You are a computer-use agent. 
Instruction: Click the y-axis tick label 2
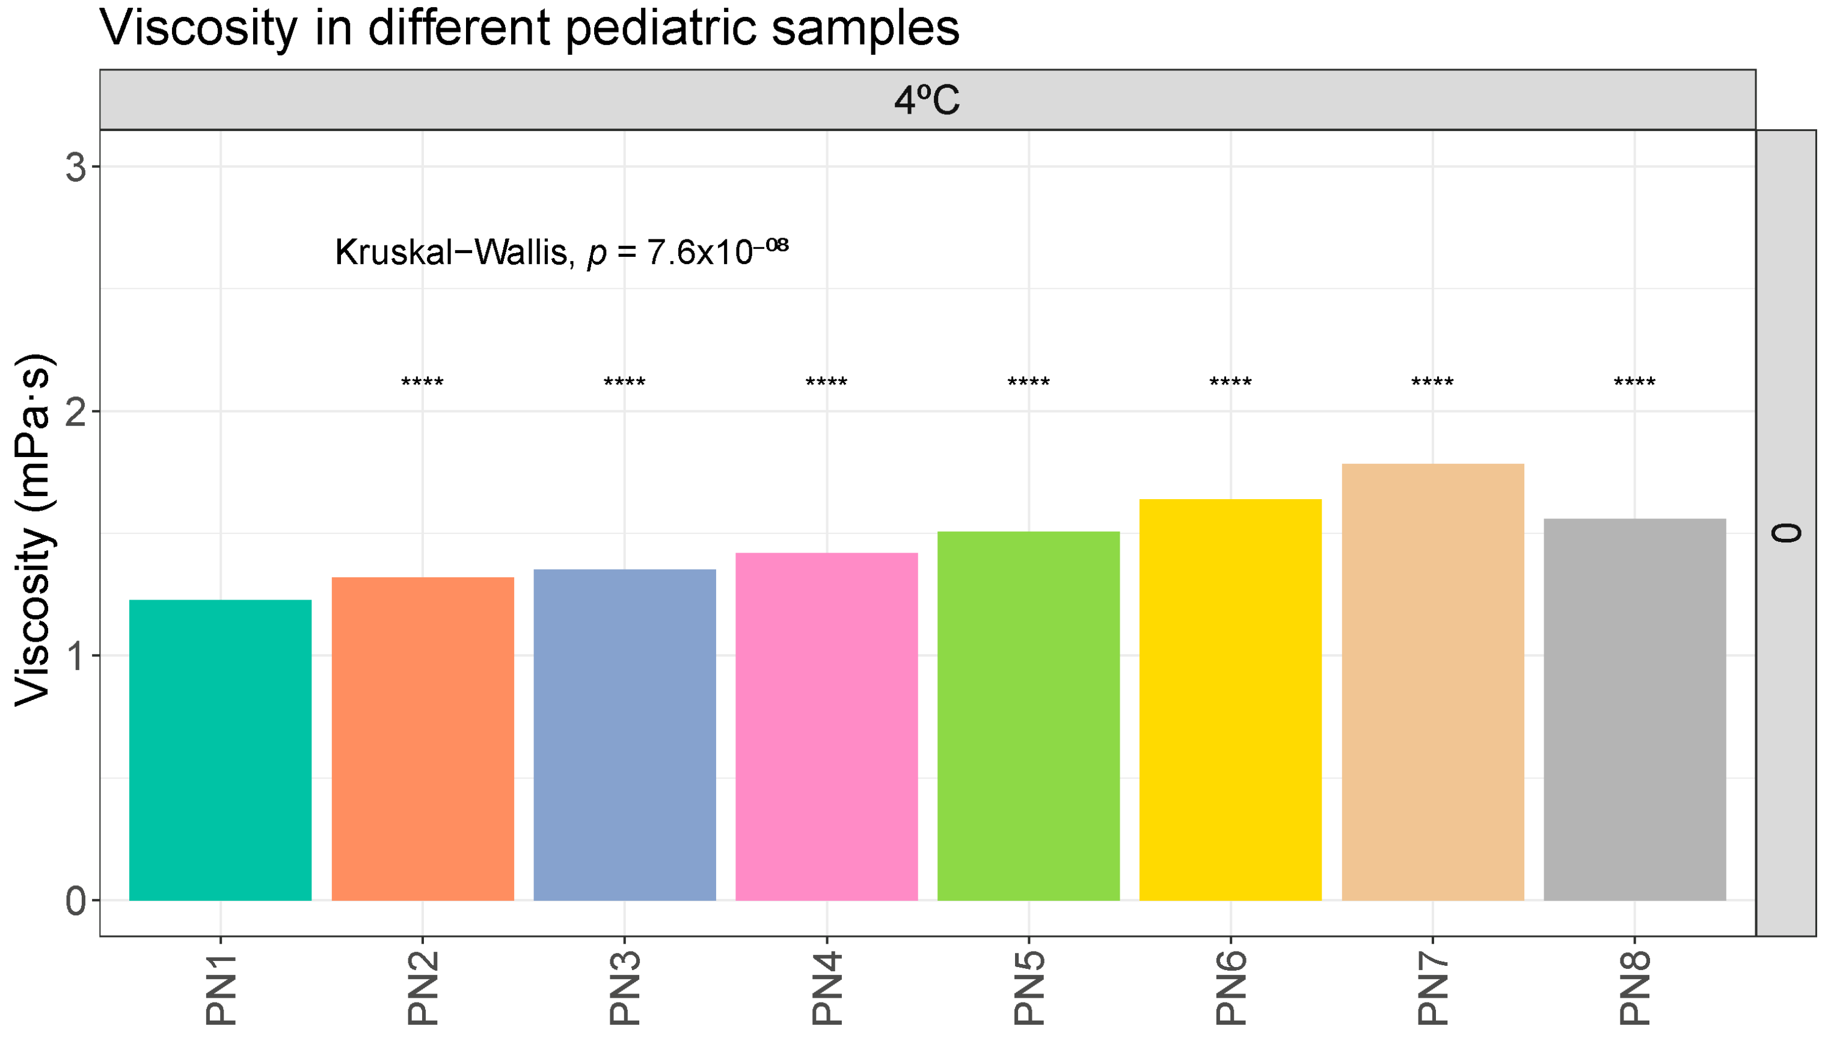tap(76, 412)
